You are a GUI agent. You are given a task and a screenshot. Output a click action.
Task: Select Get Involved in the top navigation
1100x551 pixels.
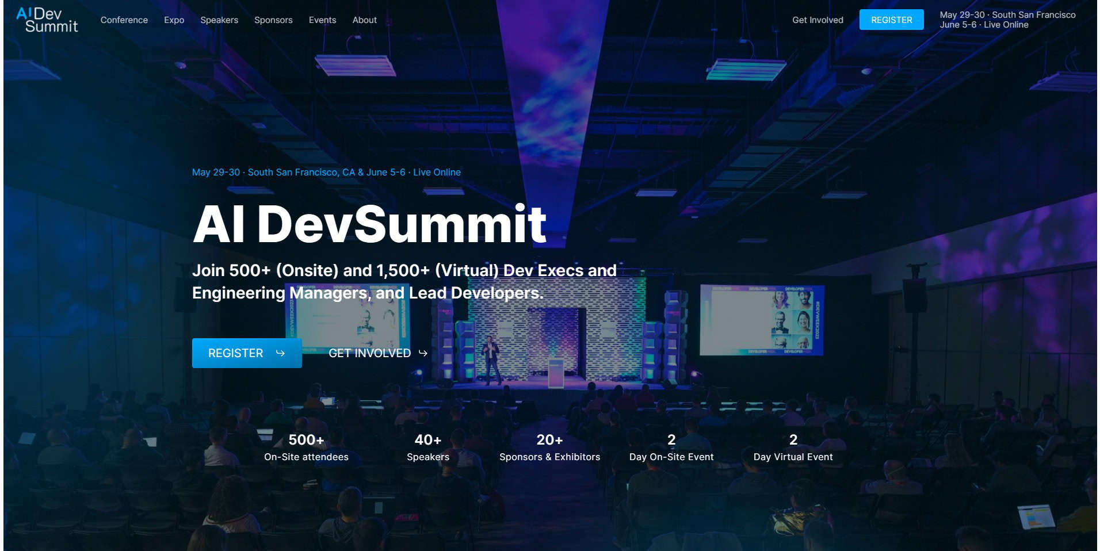[818, 20]
